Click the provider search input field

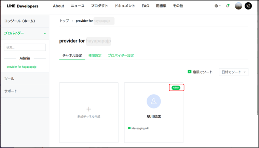(25, 47)
